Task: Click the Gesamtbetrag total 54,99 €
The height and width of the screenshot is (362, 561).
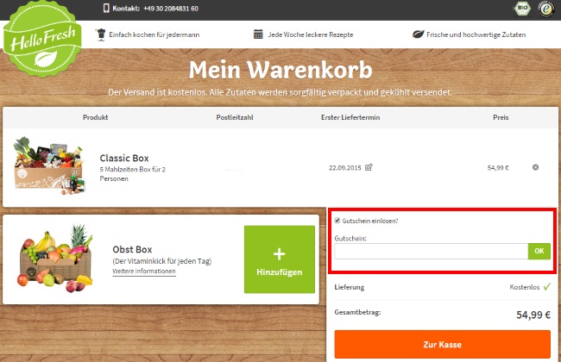Action: click(x=533, y=315)
